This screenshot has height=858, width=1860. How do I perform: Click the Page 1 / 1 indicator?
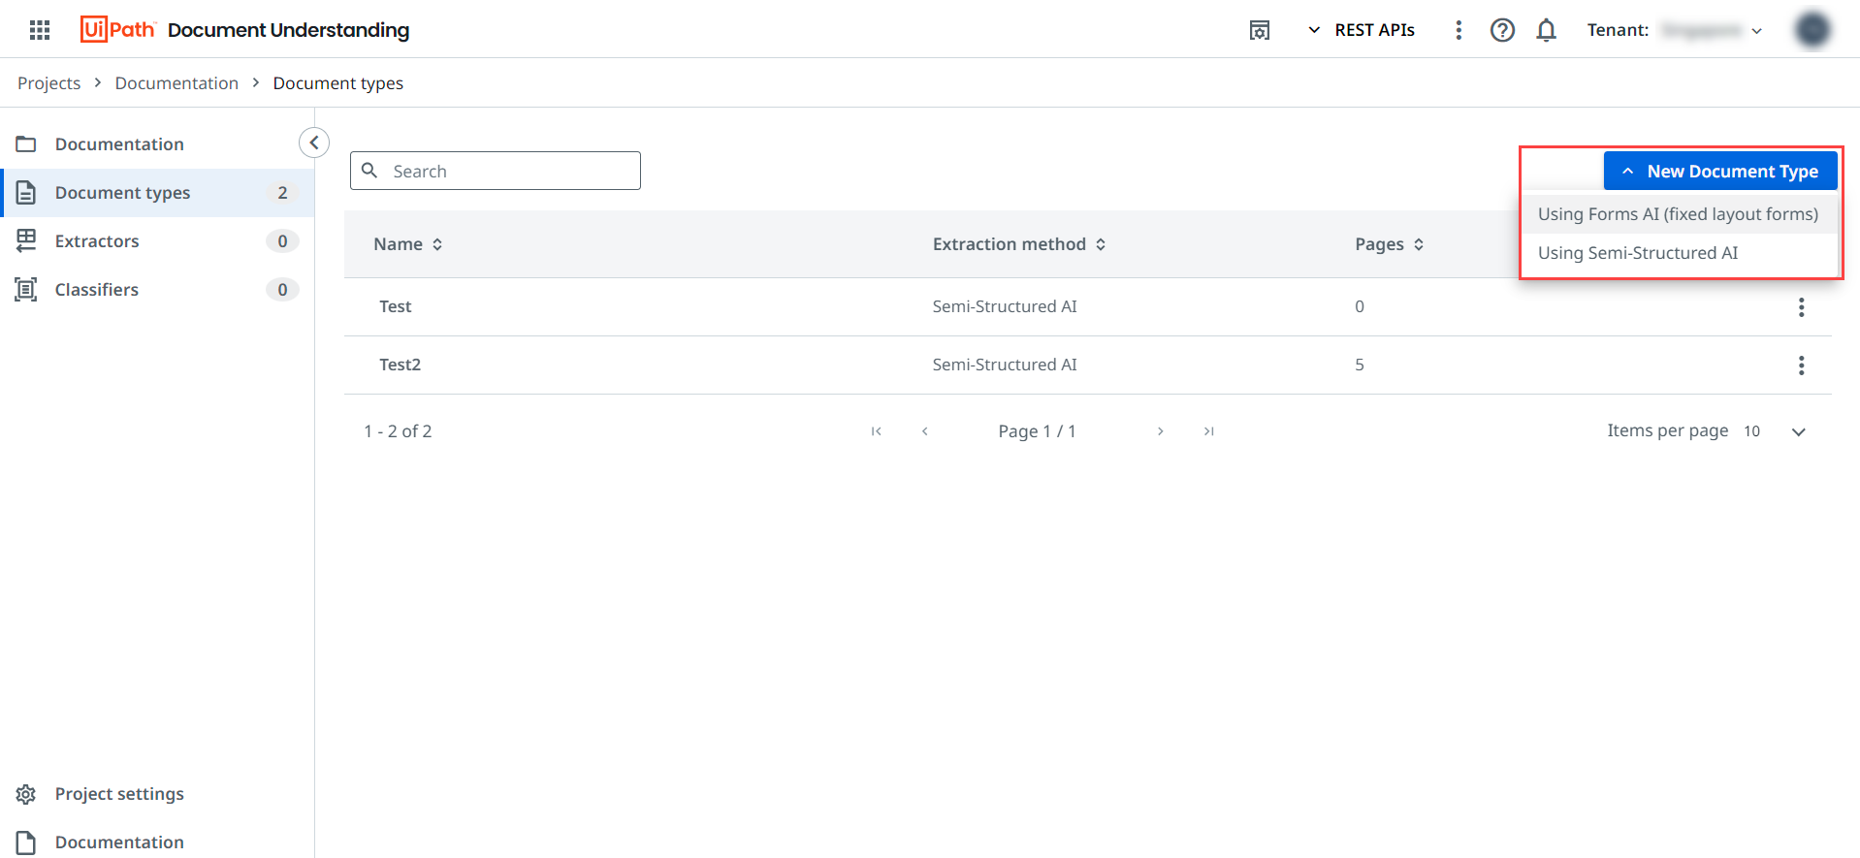(1037, 431)
